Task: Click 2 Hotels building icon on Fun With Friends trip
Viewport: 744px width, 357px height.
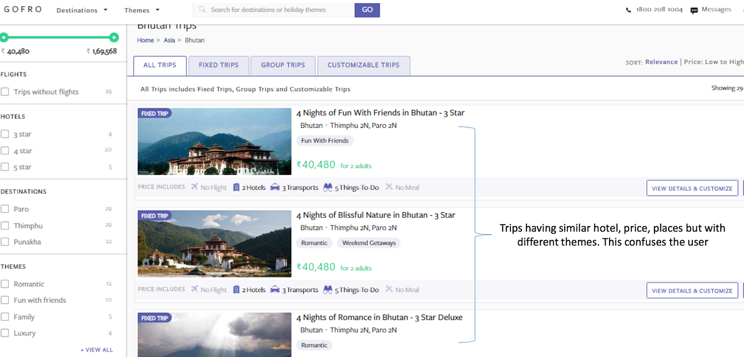Action: click(236, 187)
